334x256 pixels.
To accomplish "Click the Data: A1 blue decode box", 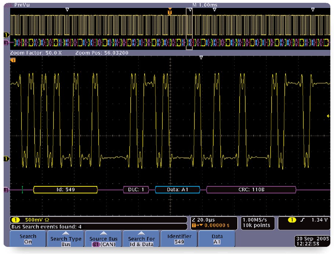I will click(x=178, y=190).
